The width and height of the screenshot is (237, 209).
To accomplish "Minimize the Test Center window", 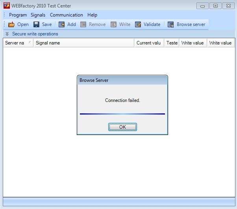I will [x=202, y=6].
